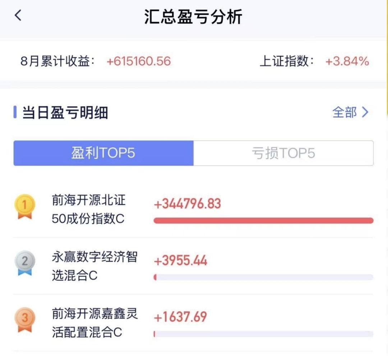Click the +3955.44 profit progress bar
The height and width of the screenshot is (356, 388).
(263, 277)
